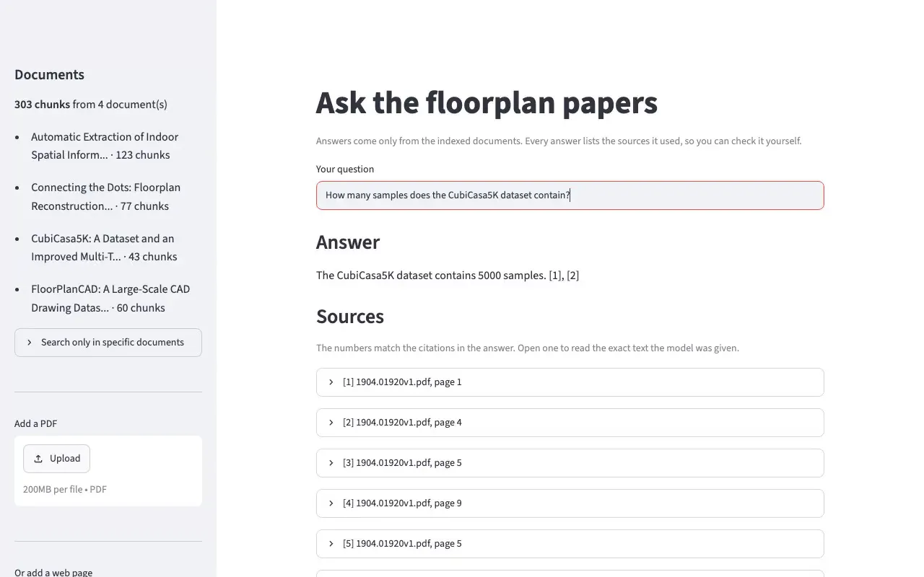
Task: Click the numbers match the citations caption
Action: pyautogui.click(x=528, y=348)
